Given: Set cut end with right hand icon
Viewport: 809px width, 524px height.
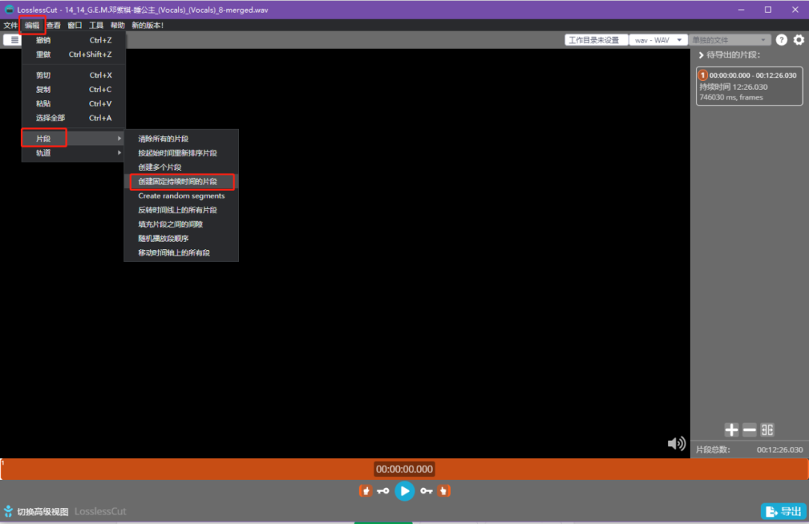Looking at the screenshot, I should (x=443, y=491).
